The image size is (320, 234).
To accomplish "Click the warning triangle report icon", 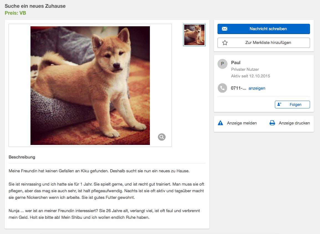I will point(221,123).
